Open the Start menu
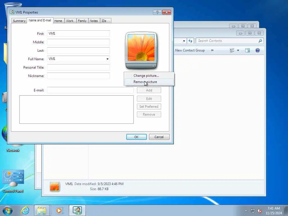288x216 pixels. 8,210
